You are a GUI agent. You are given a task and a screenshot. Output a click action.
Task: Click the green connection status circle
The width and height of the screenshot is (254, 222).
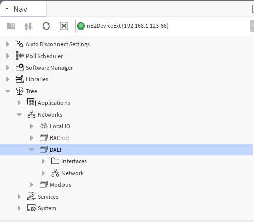point(81,26)
